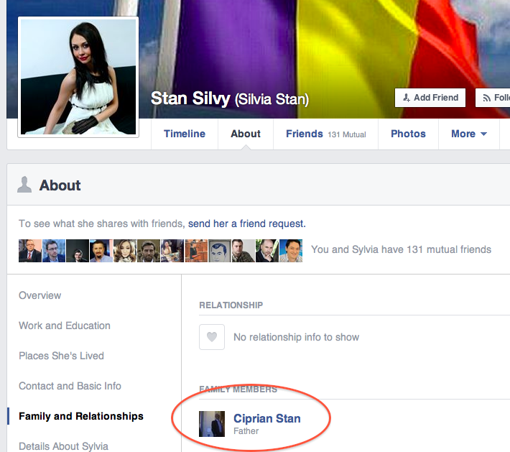
Task: Click Ciprian Stan's small profile thumbnail
Action: coord(212,424)
